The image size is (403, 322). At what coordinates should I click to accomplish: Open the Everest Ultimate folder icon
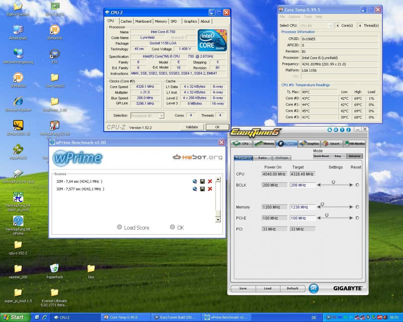point(55,292)
